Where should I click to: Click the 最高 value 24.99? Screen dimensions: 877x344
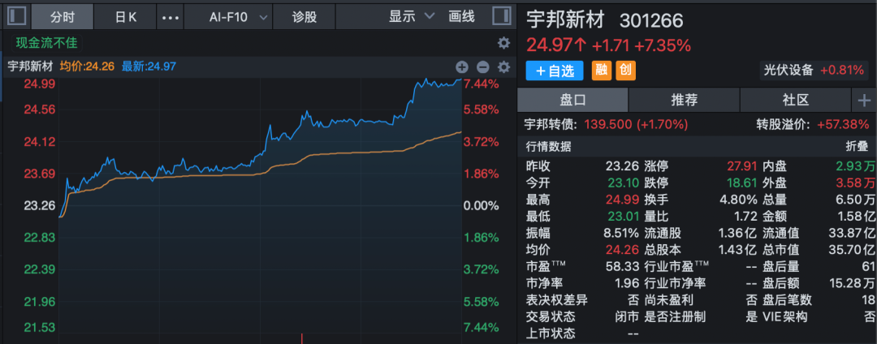(622, 200)
